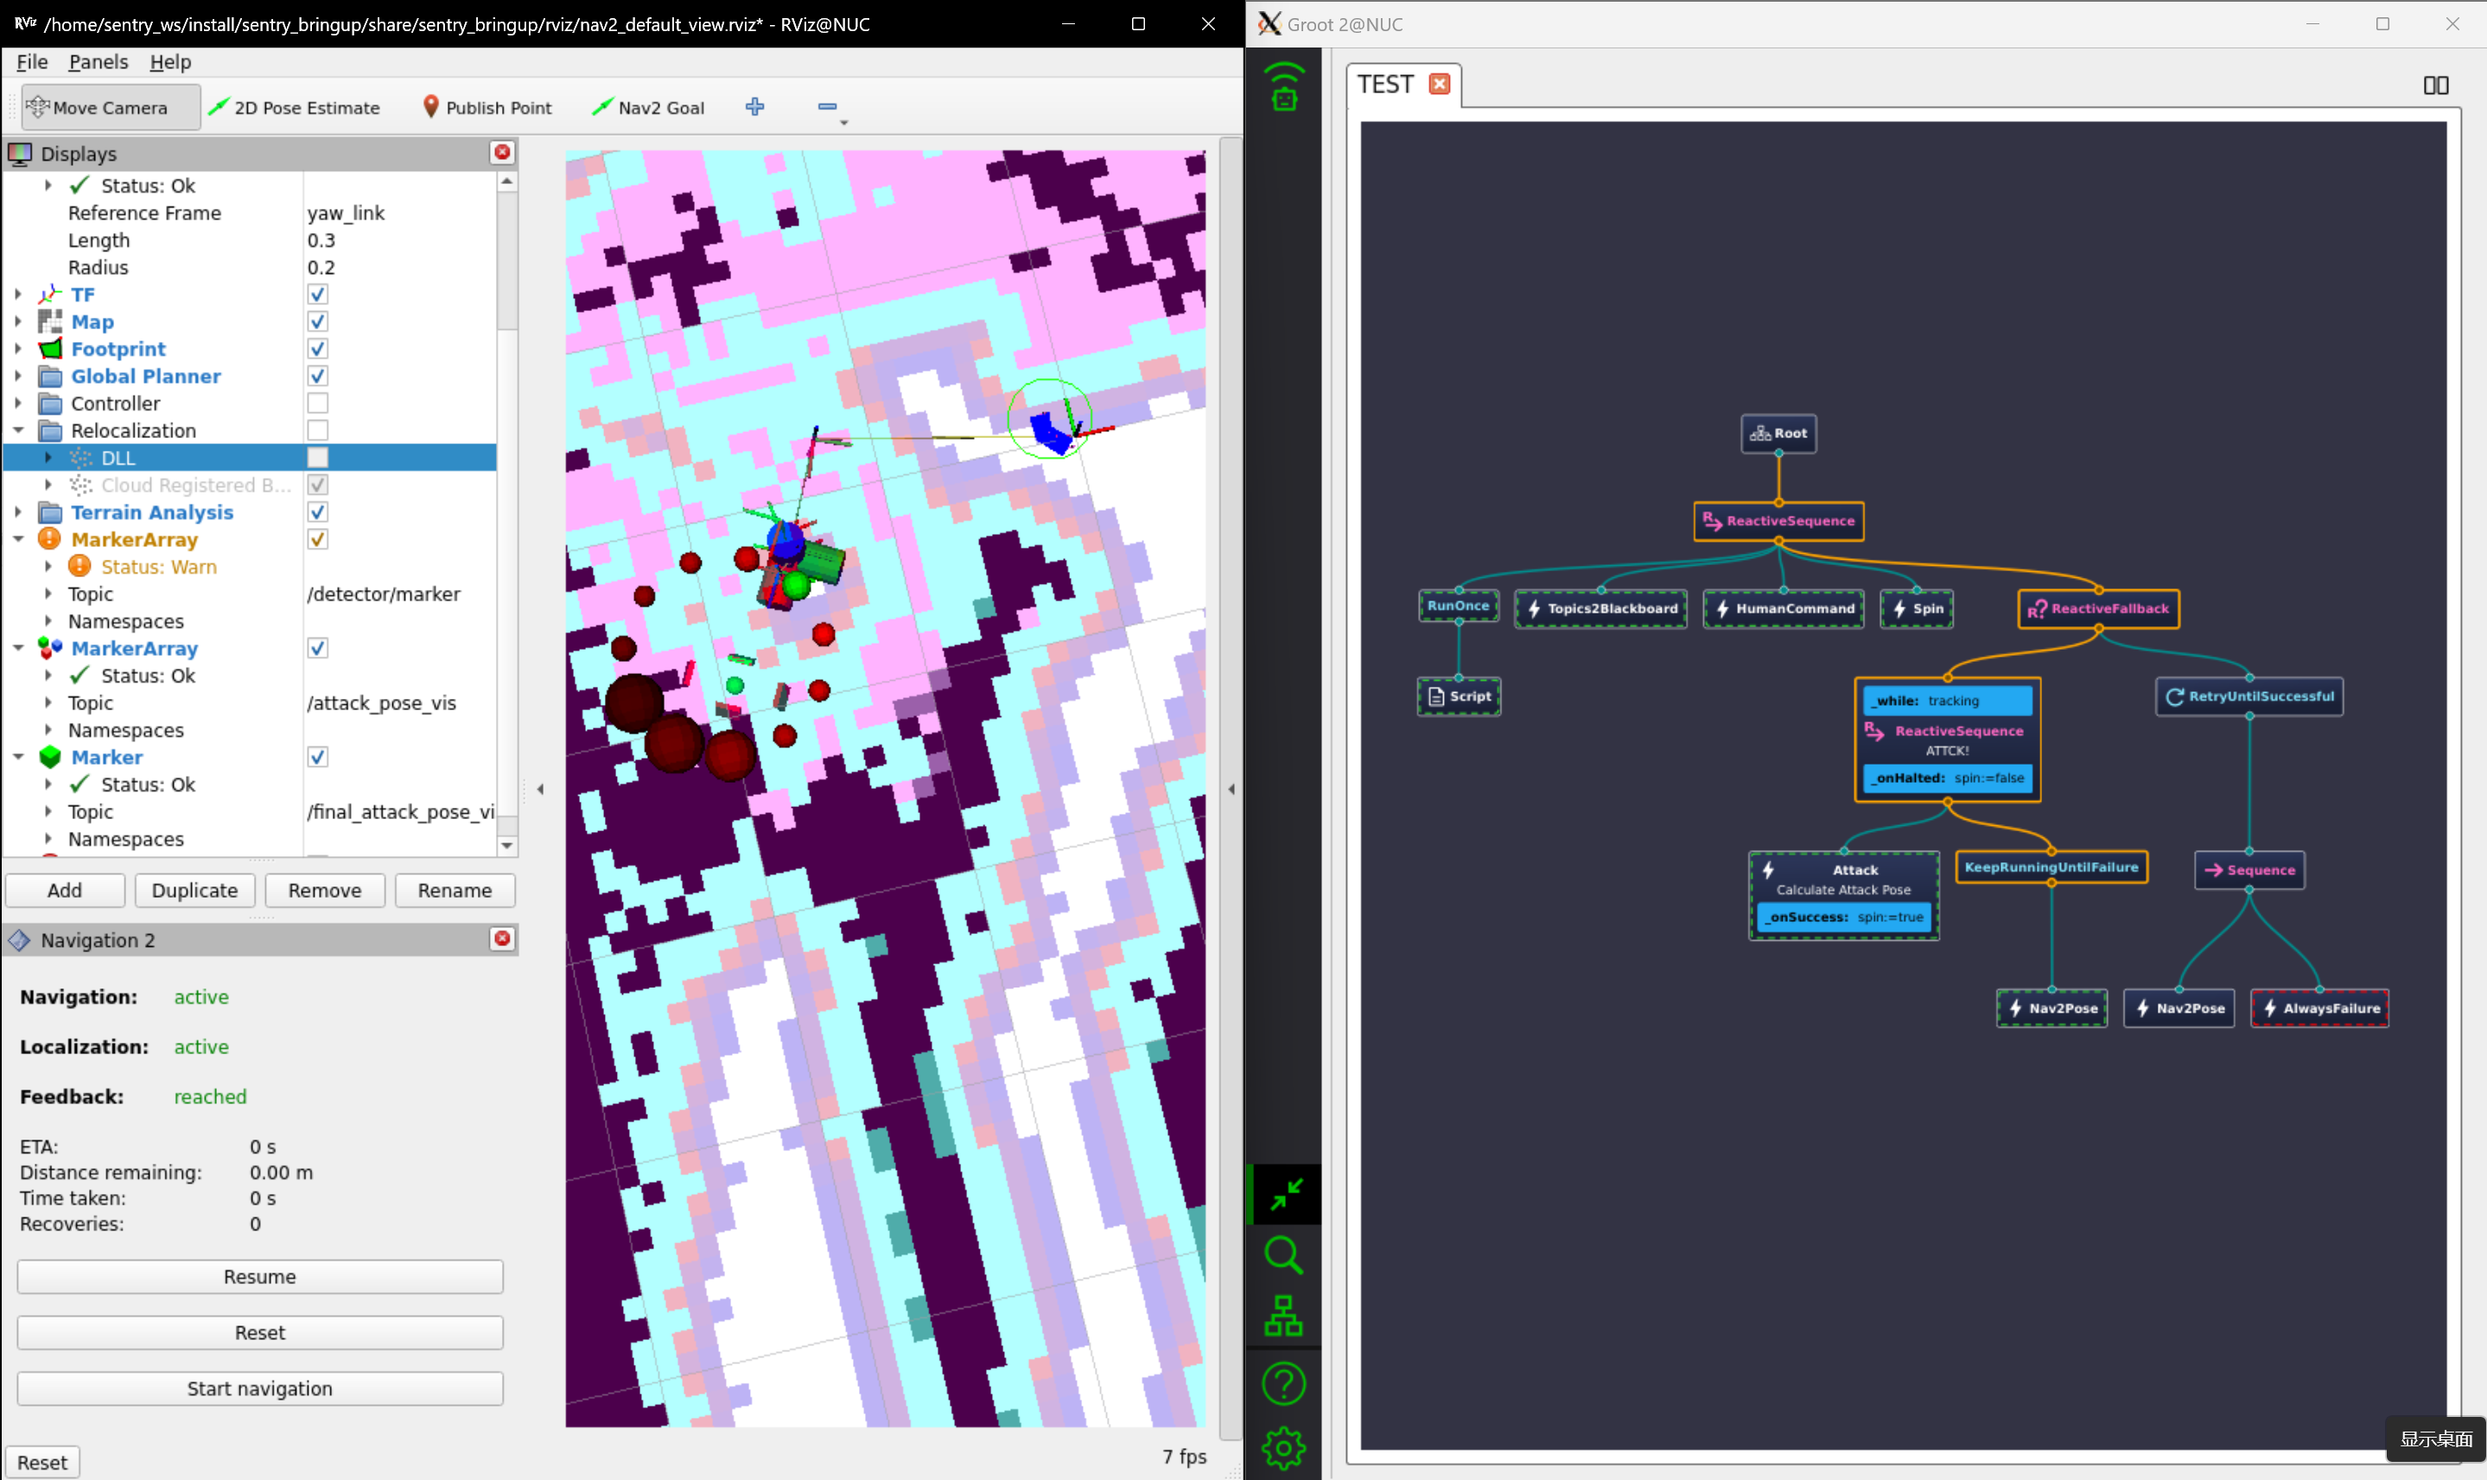Select the HumanCommand action node

(x=1784, y=608)
